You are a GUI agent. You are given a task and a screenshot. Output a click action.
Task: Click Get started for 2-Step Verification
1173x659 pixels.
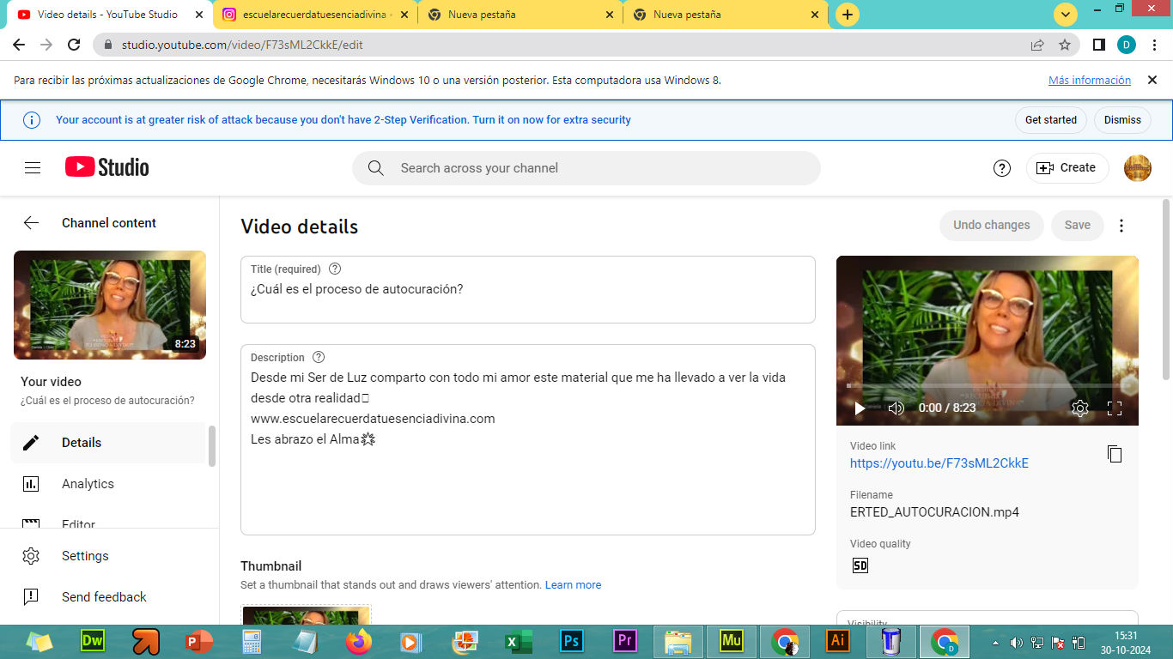tap(1050, 120)
